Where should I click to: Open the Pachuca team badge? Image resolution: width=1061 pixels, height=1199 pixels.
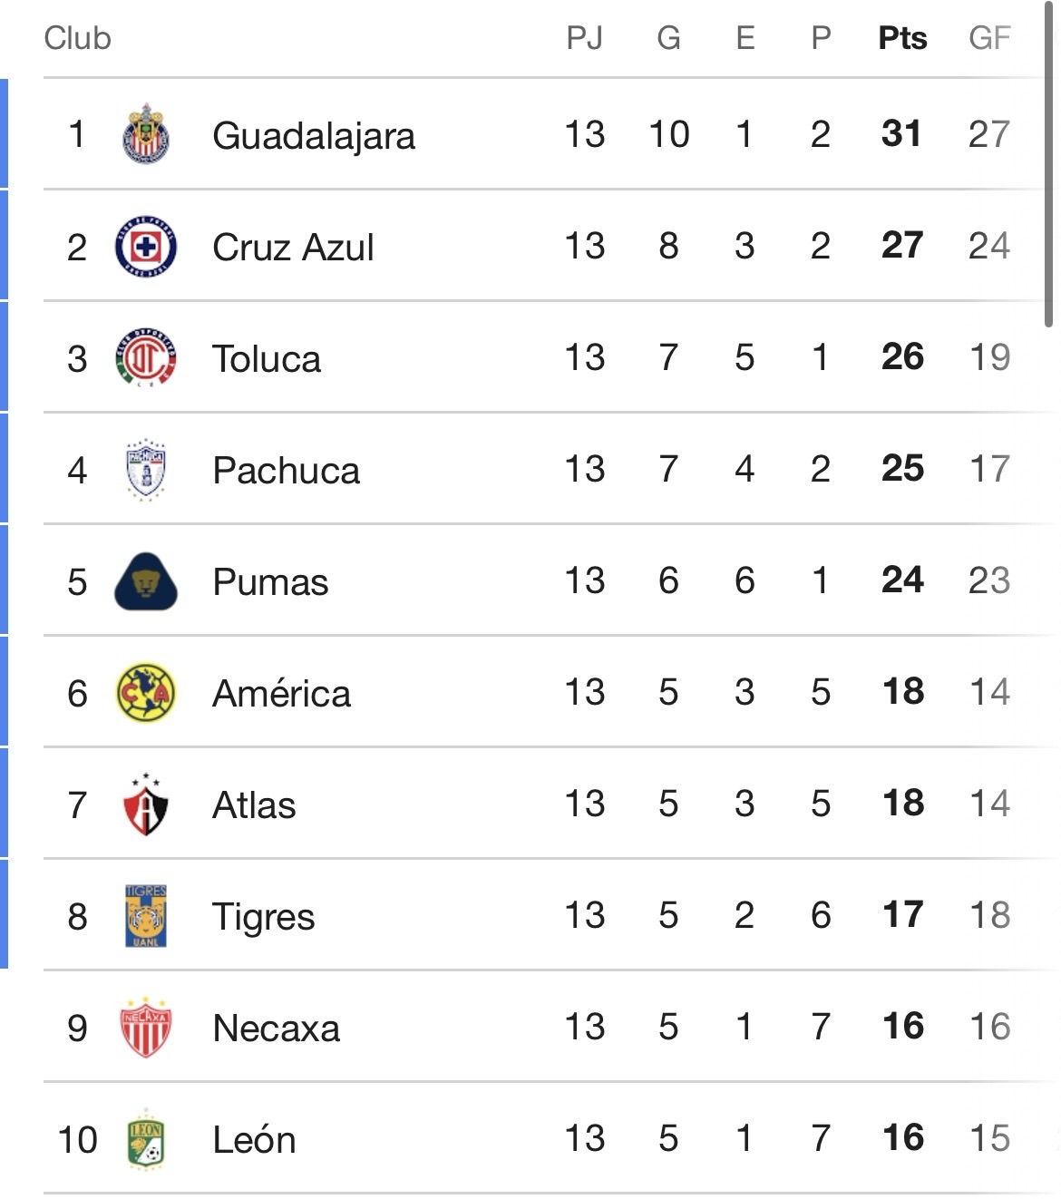click(146, 470)
